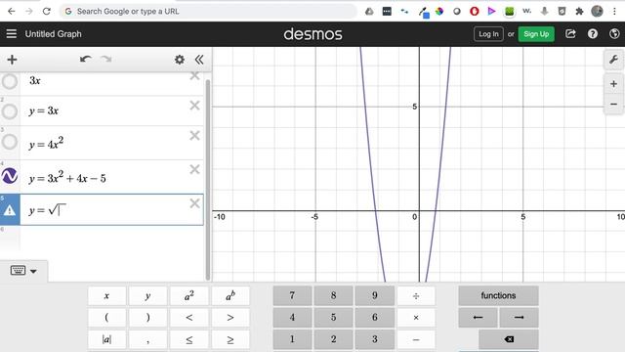625x352 pixels.
Task: Undo the last change
Action: point(85,60)
